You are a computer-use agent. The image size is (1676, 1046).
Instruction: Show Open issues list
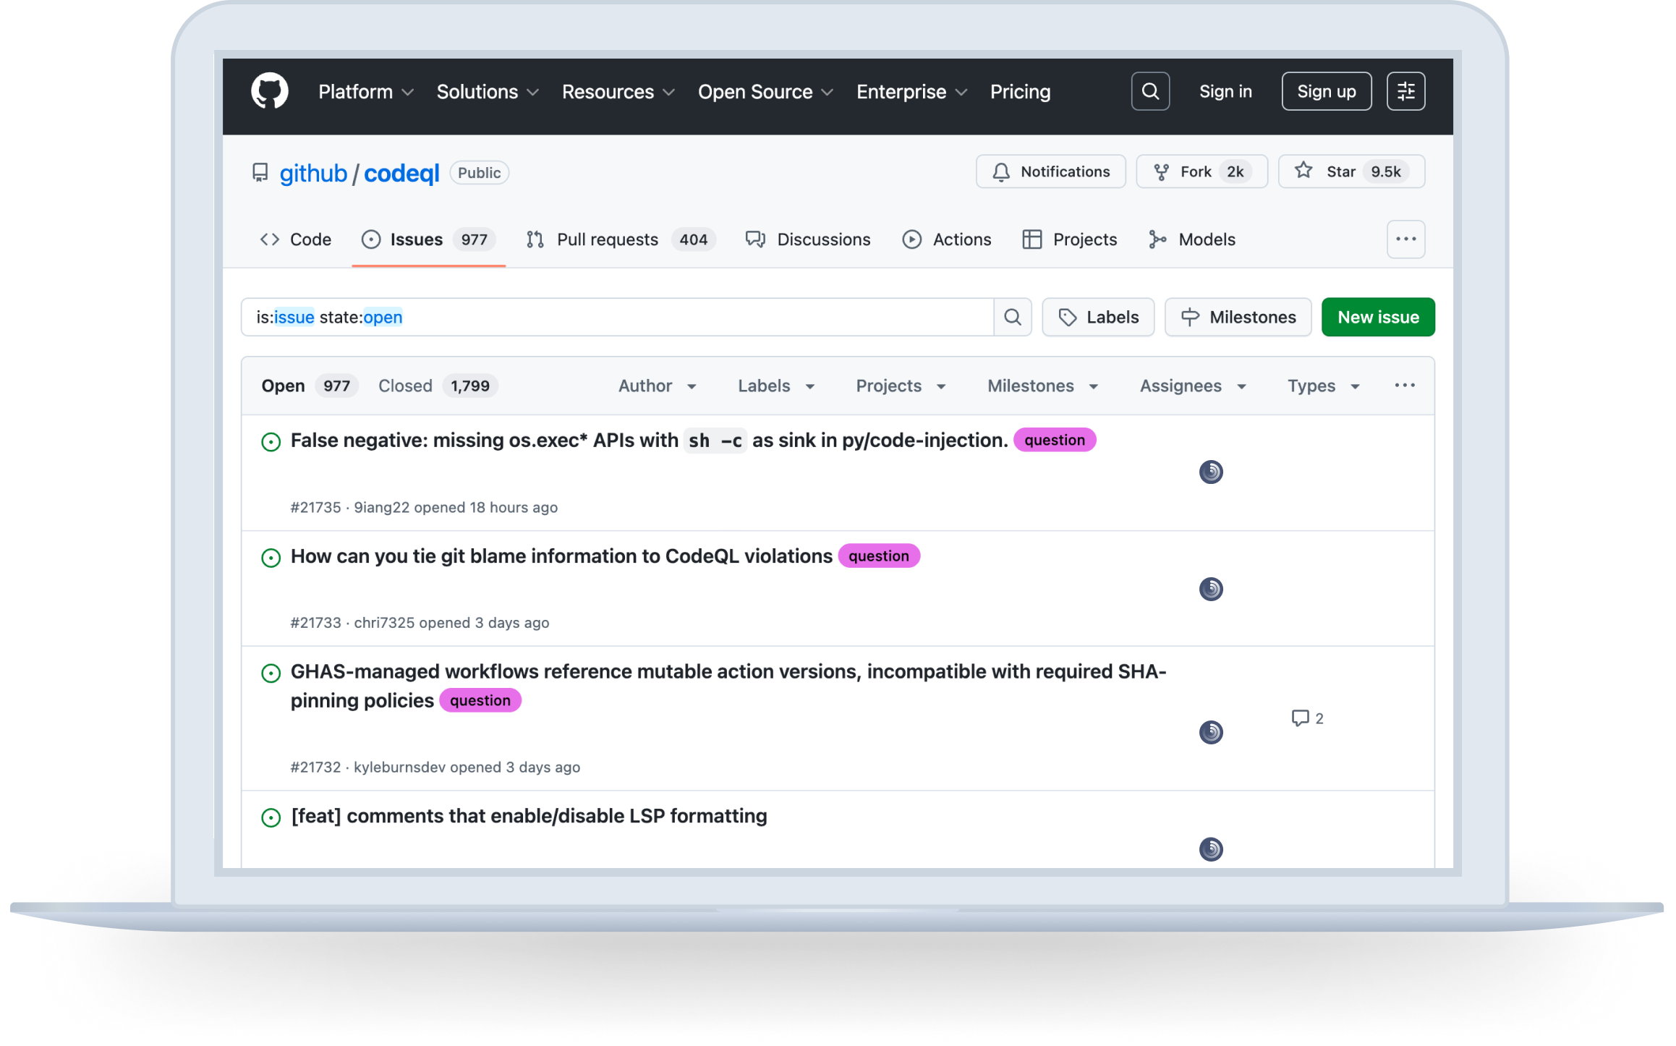pyautogui.click(x=309, y=386)
